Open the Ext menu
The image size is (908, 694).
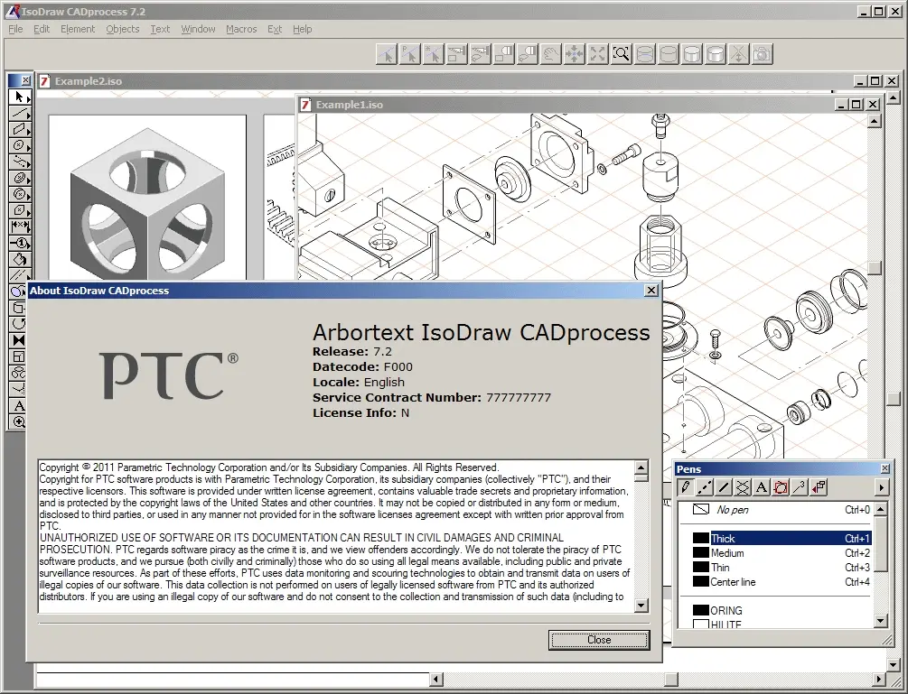[275, 29]
